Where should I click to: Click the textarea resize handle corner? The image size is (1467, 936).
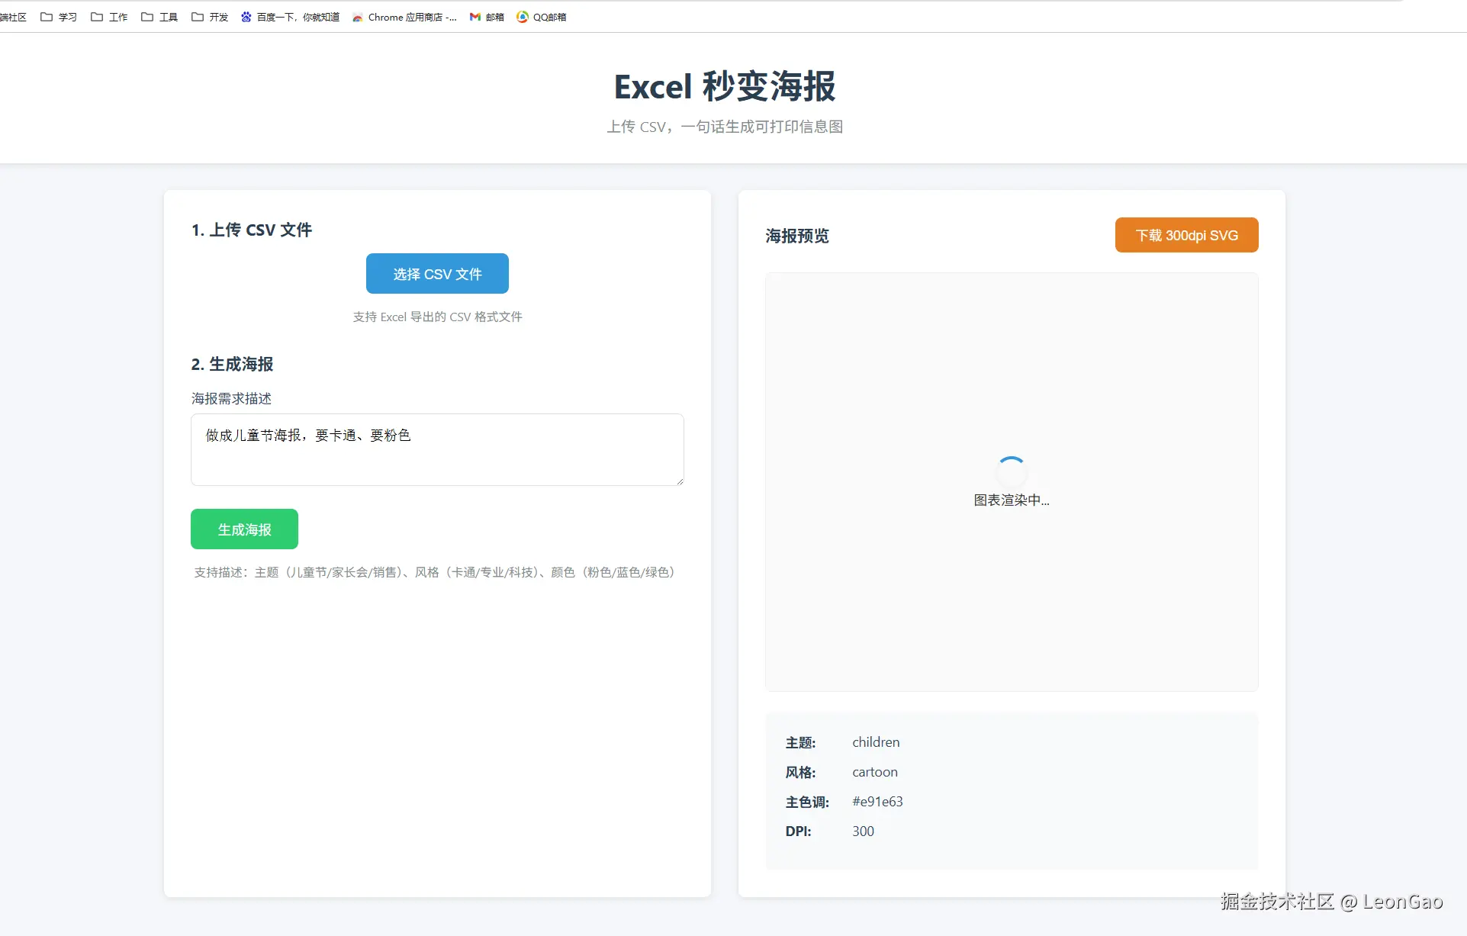pyautogui.click(x=680, y=481)
